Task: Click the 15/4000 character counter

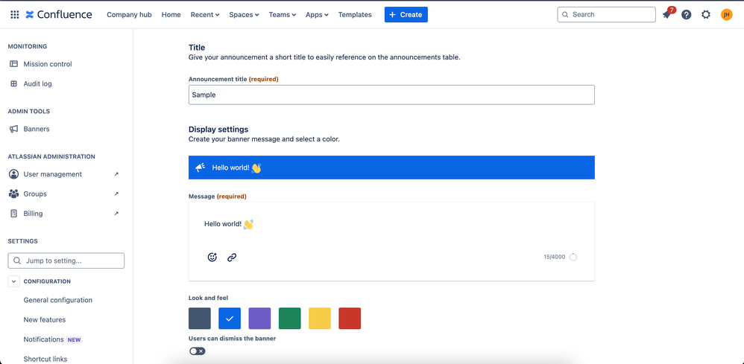Action: pyautogui.click(x=554, y=258)
